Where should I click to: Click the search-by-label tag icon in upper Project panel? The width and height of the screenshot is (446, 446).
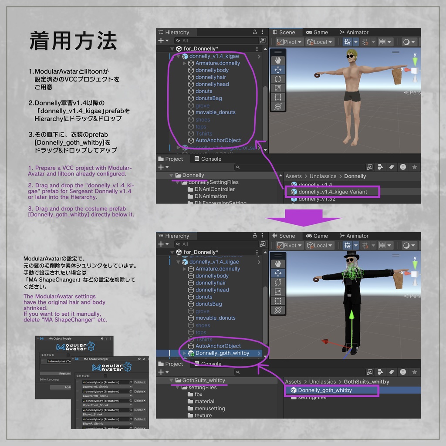coord(392,167)
